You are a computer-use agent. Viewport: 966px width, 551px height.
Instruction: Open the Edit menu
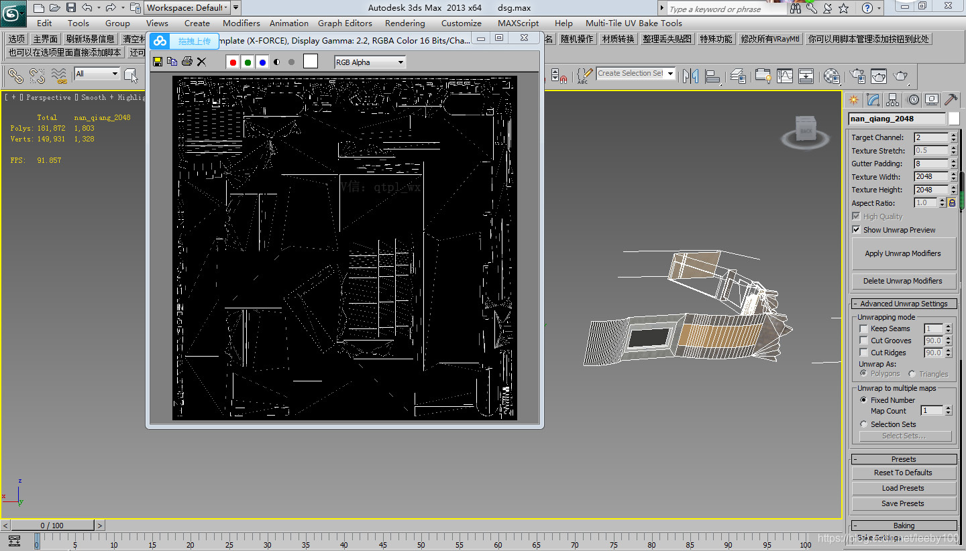[44, 23]
